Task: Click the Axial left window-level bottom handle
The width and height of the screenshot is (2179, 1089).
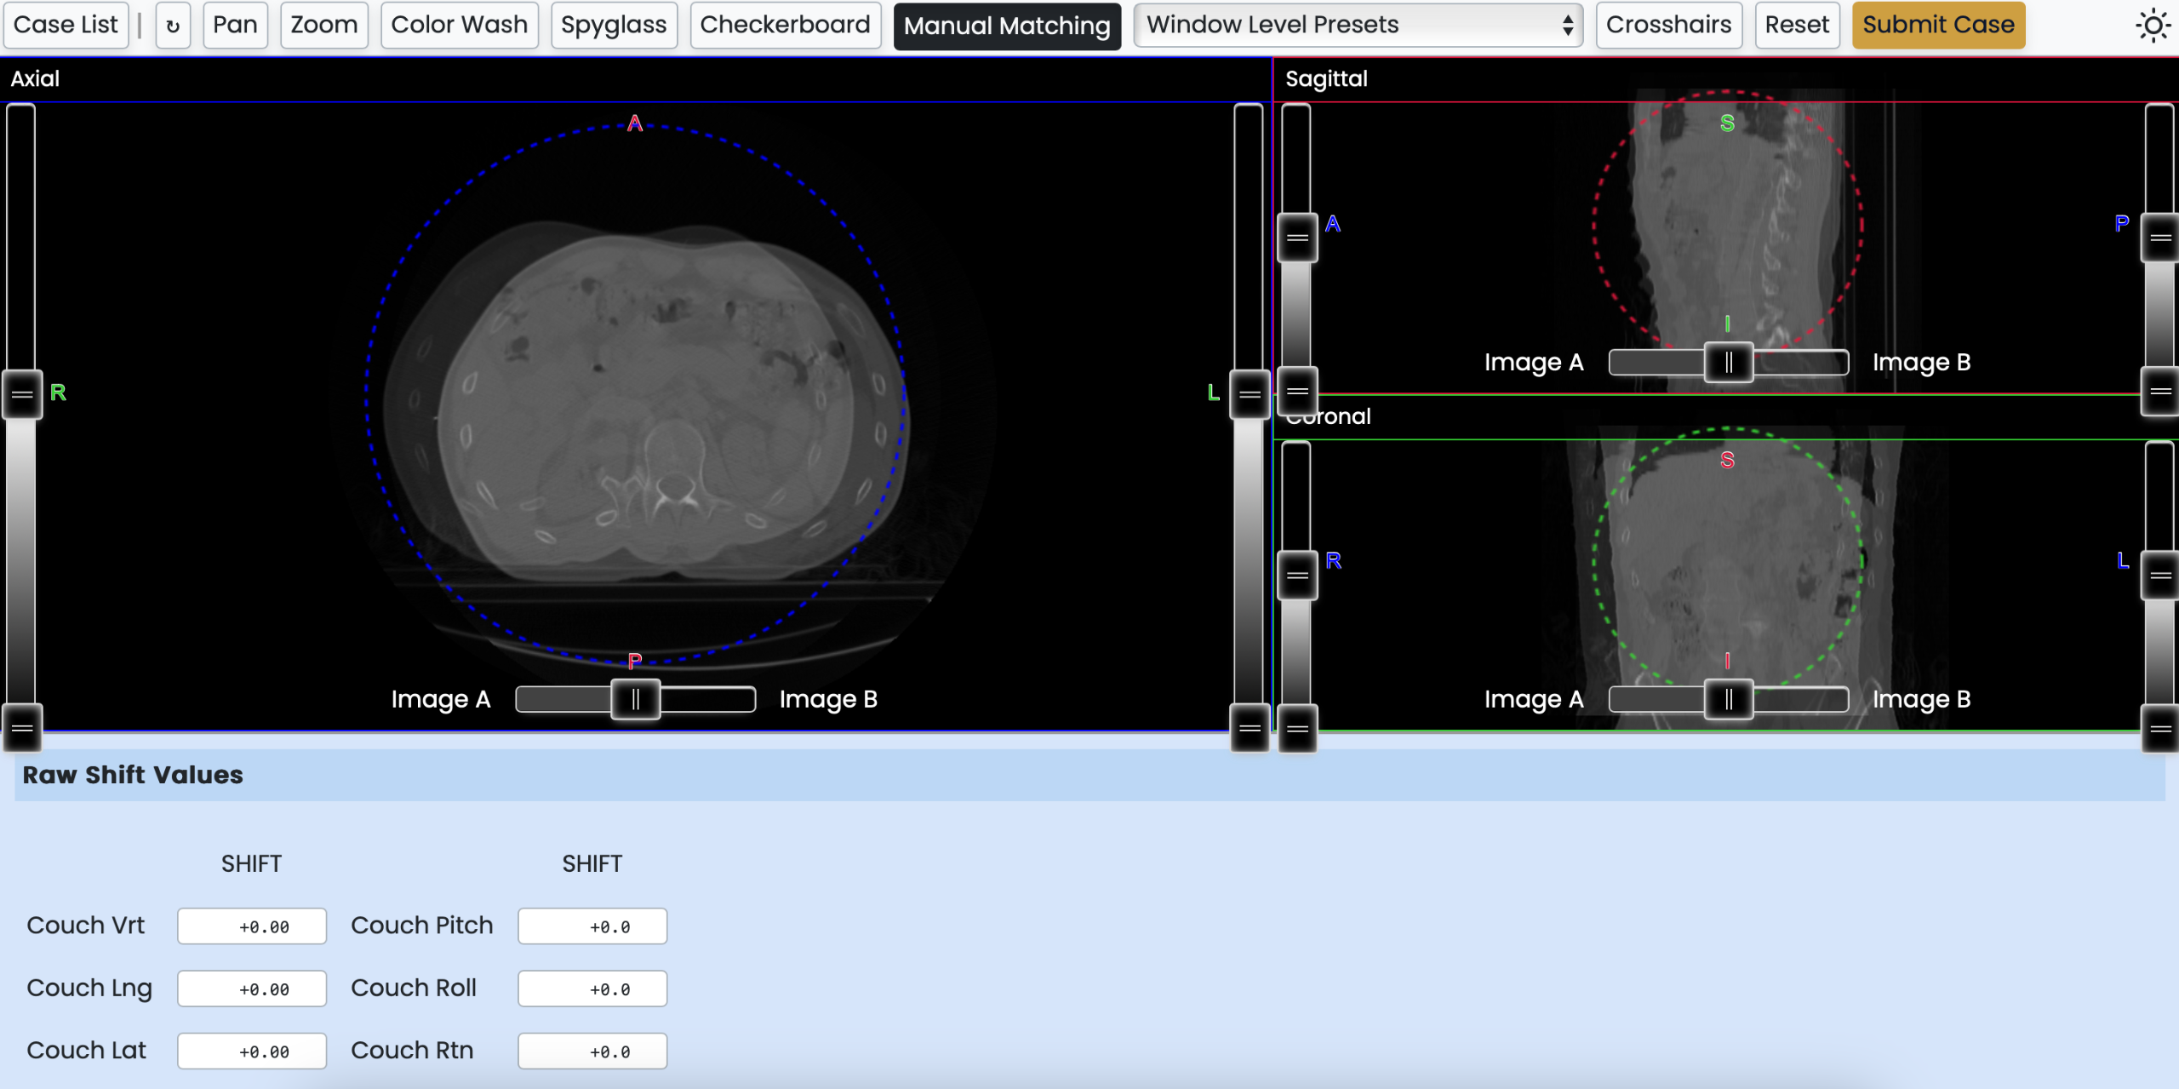Action: click(22, 728)
